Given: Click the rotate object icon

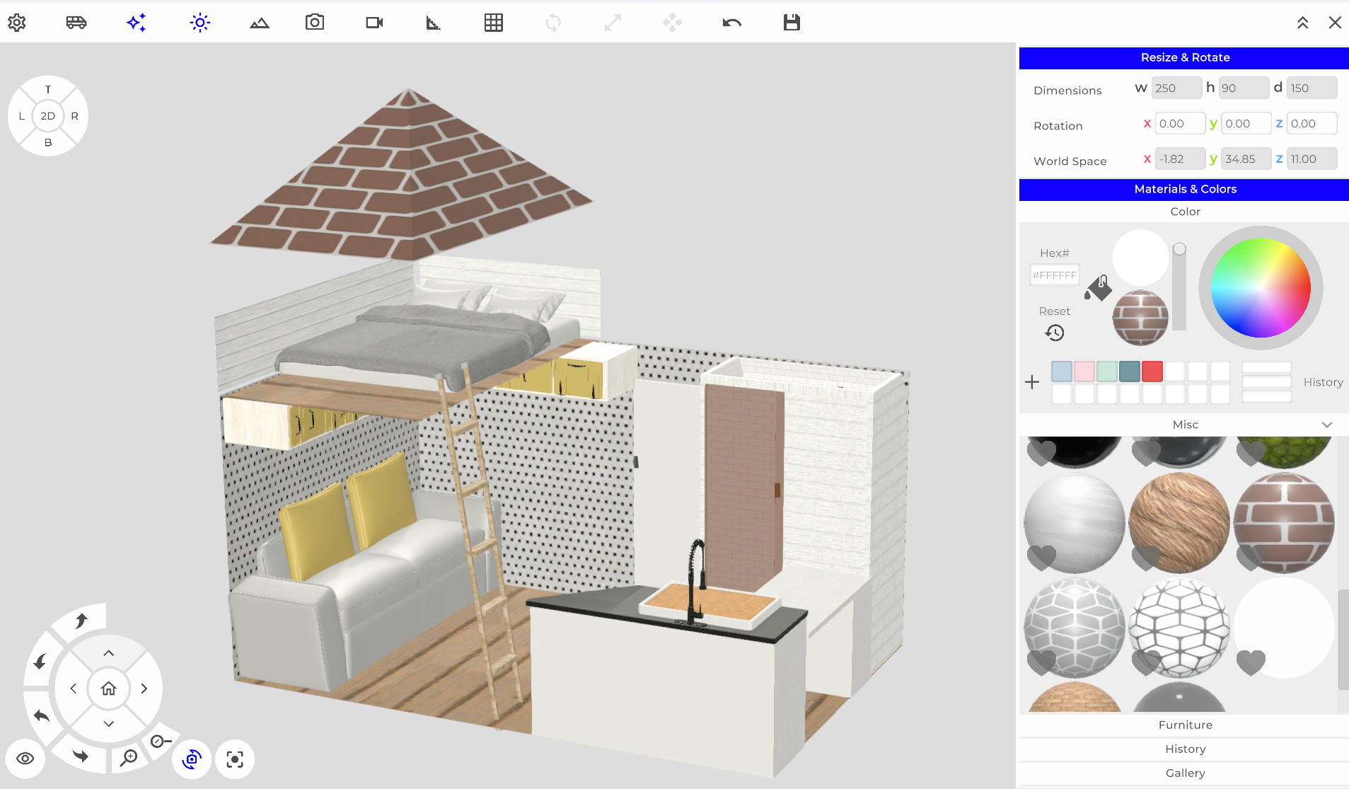Looking at the screenshot, I should tap(553, 23).
